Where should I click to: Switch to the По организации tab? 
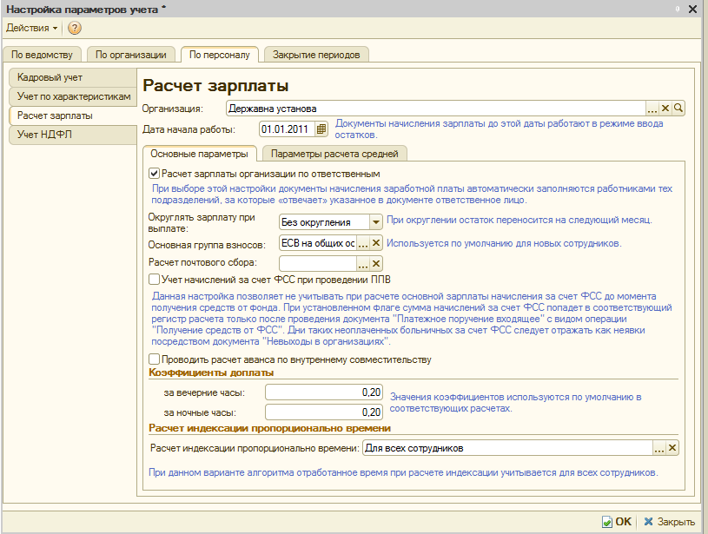coord(131,55)
